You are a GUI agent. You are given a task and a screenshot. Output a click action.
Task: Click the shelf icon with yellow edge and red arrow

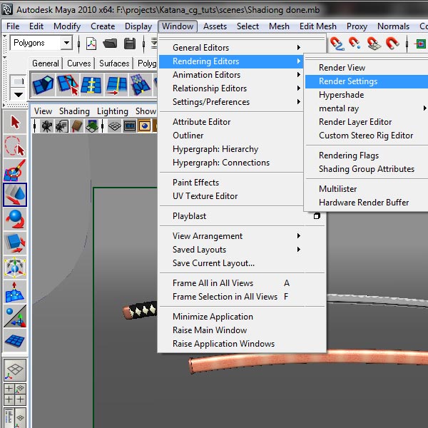116,84
